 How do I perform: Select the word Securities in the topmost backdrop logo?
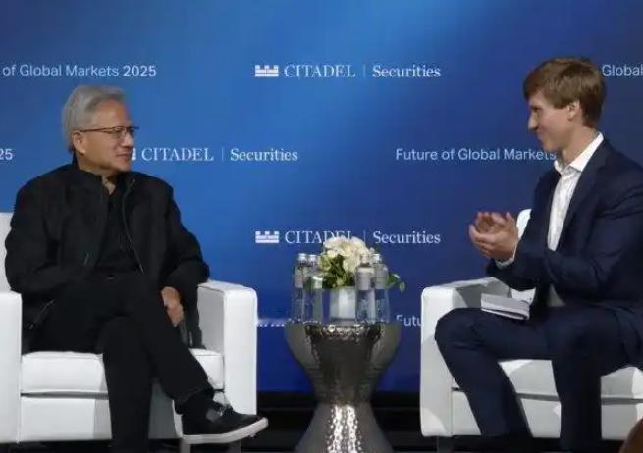click(406, 72)
